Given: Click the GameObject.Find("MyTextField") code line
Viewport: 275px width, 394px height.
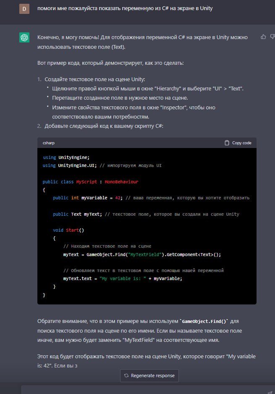Looking at the screenshot, I should click(x=142, y=254).
